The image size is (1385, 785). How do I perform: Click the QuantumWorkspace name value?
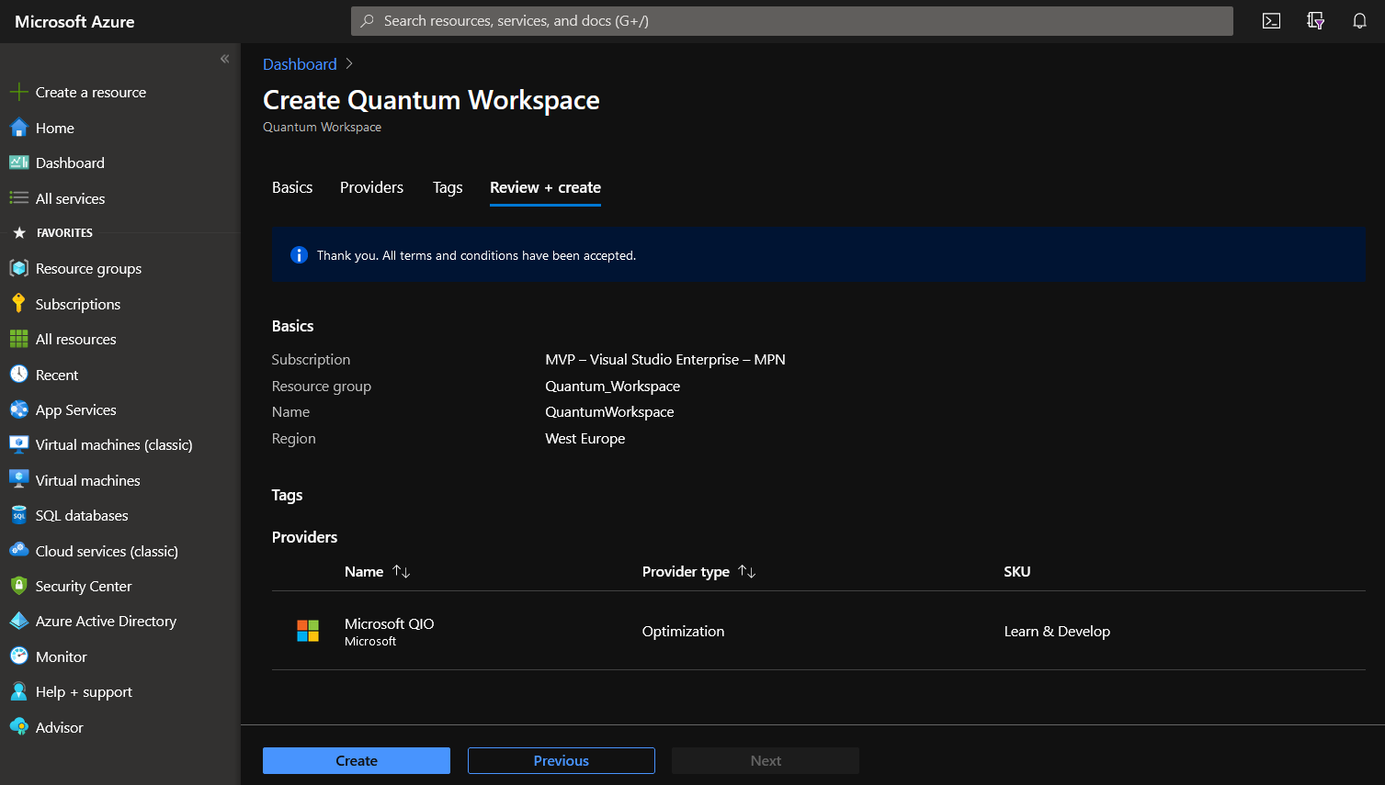point(609,411)
